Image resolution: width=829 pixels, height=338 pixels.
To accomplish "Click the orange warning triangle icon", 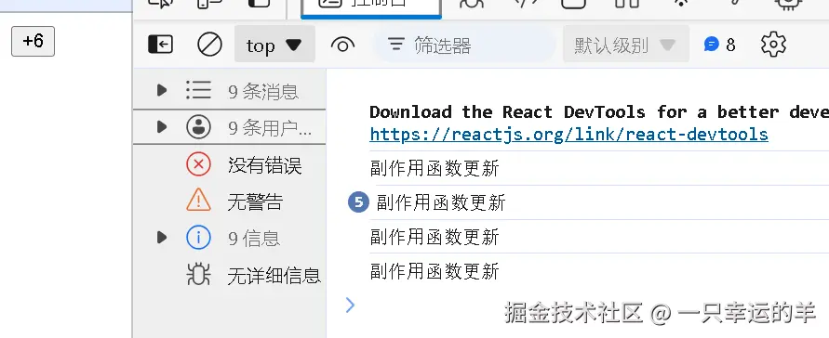I will (199, 201).
